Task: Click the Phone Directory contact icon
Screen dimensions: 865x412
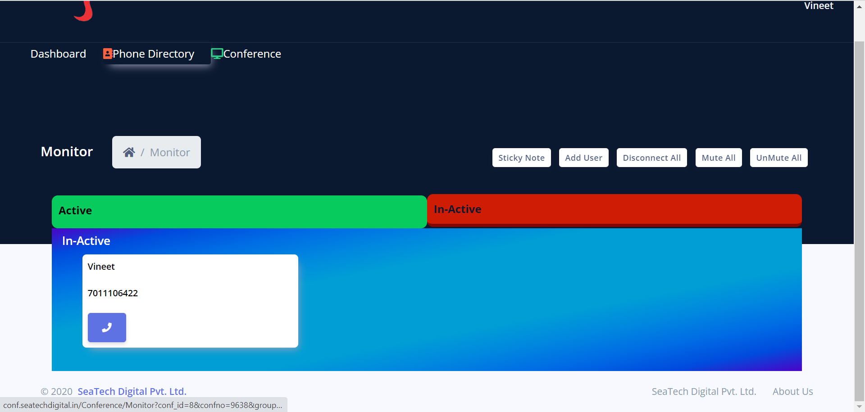Action: coord(107,54)
